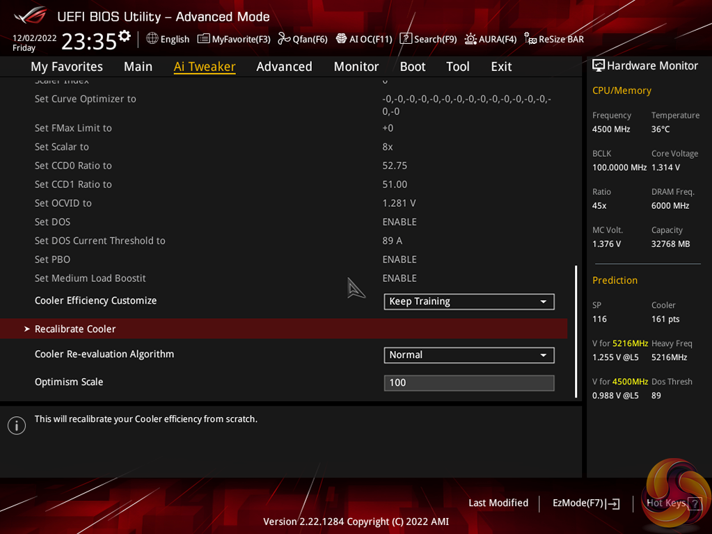Open the Boot tab
The image size is (712, 534).
click(x=412, y=67)
